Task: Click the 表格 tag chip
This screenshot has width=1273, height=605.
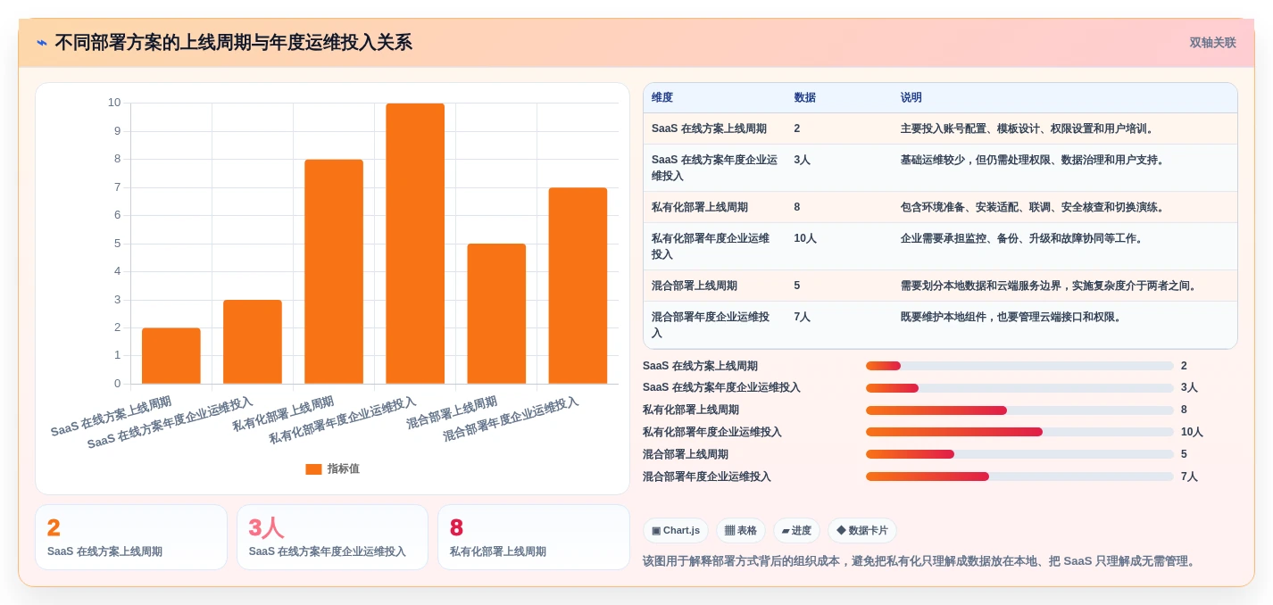Action: point(740,531)
